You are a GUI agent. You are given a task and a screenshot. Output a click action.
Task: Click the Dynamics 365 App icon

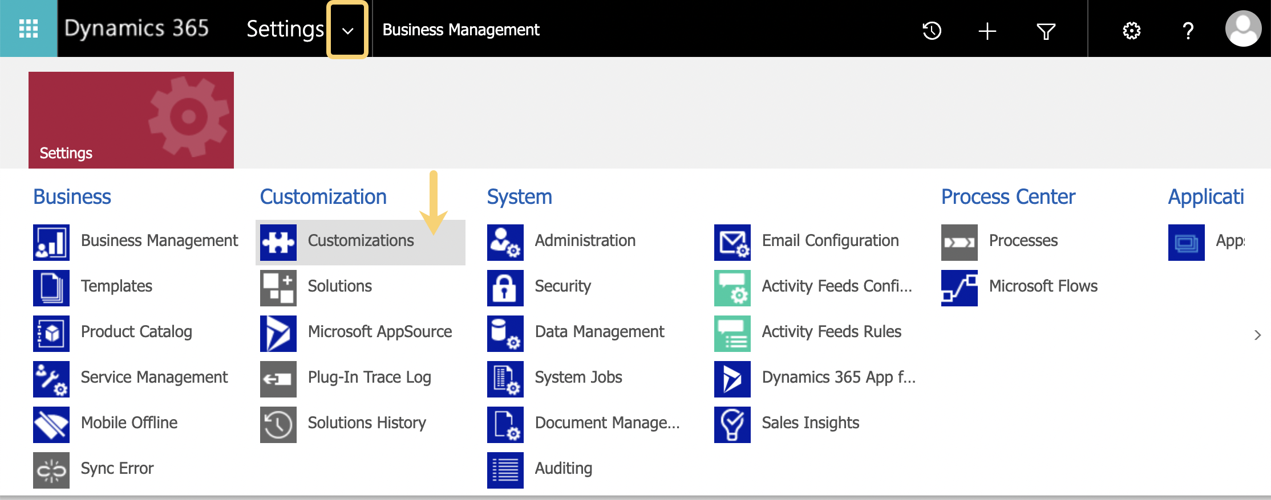[732, 379]
